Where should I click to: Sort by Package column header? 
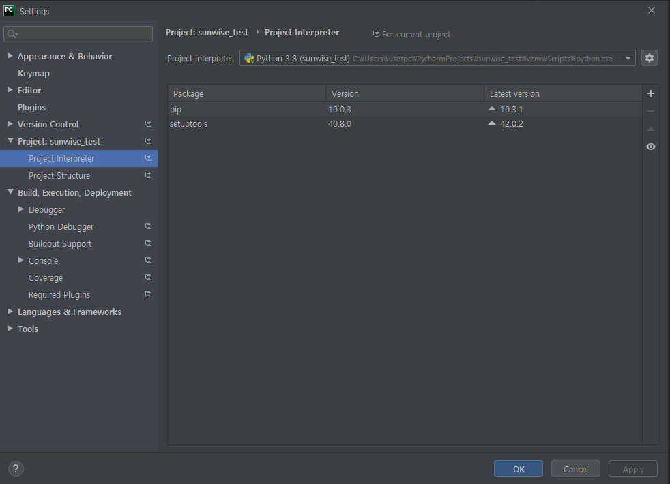point(246,93)
